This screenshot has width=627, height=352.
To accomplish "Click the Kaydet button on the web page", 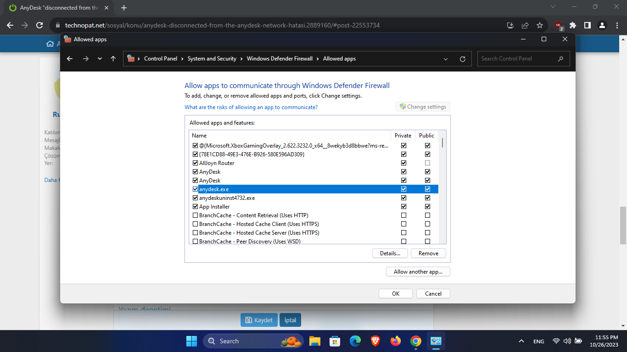I will (x=259, y=320).
